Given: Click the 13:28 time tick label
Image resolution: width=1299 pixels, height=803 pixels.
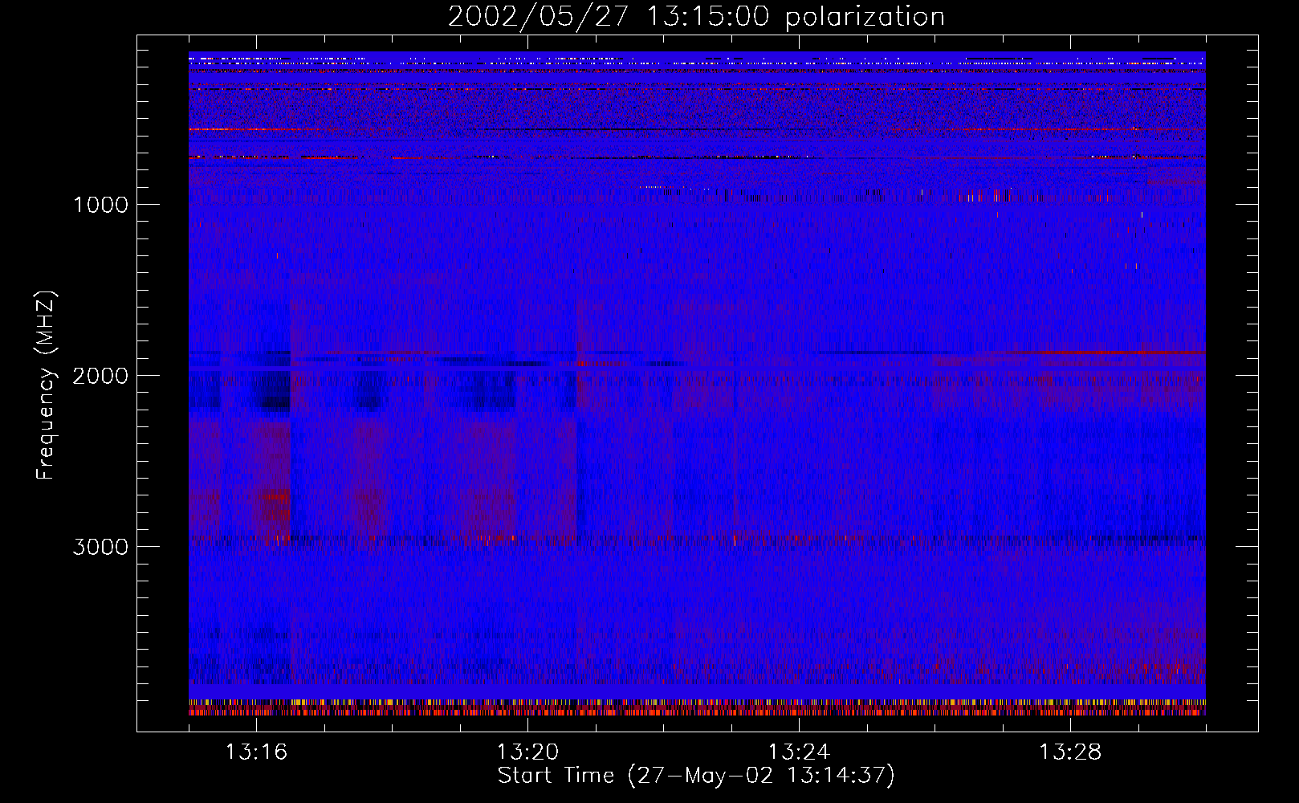Looking at the screenshot, I should coord(1070,752).
